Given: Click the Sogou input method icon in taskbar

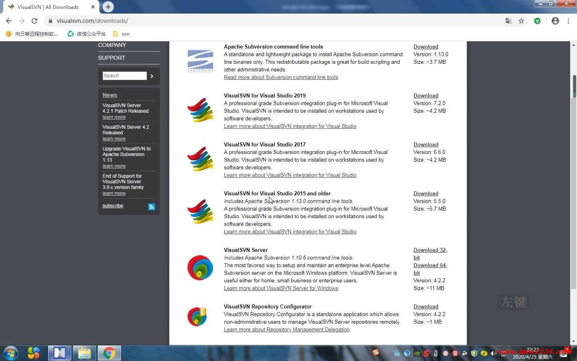Looking at the screenshot, I should [376, 352].
